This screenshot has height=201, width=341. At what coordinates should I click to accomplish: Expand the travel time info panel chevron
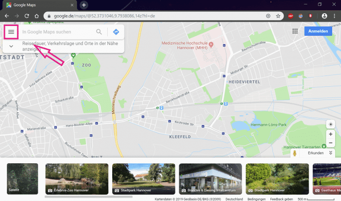coord(11,46)
